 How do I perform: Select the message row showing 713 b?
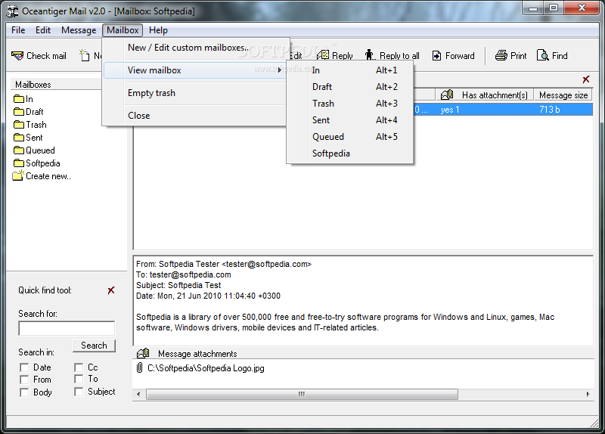pyautogui.click(x=503, y=110)
